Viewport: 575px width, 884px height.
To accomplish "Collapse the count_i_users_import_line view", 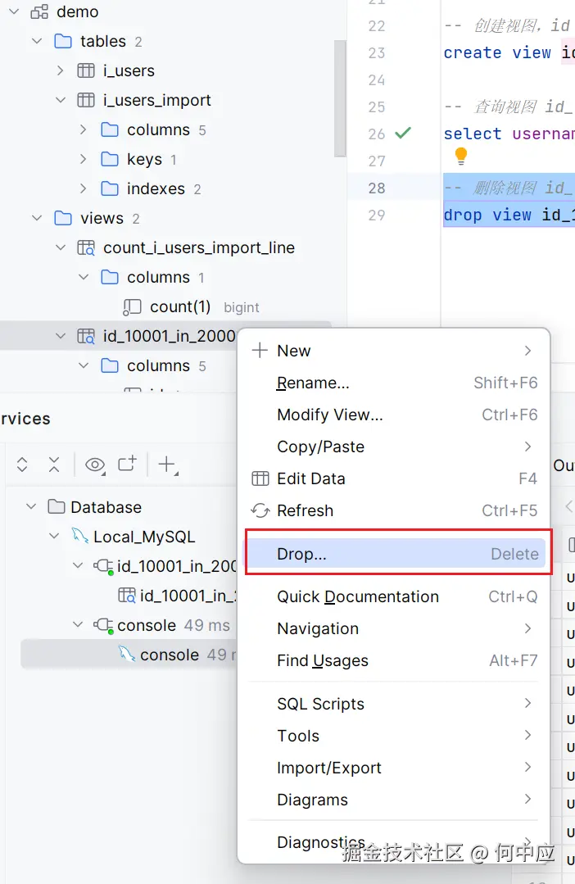I will click(x=61, y=247).
